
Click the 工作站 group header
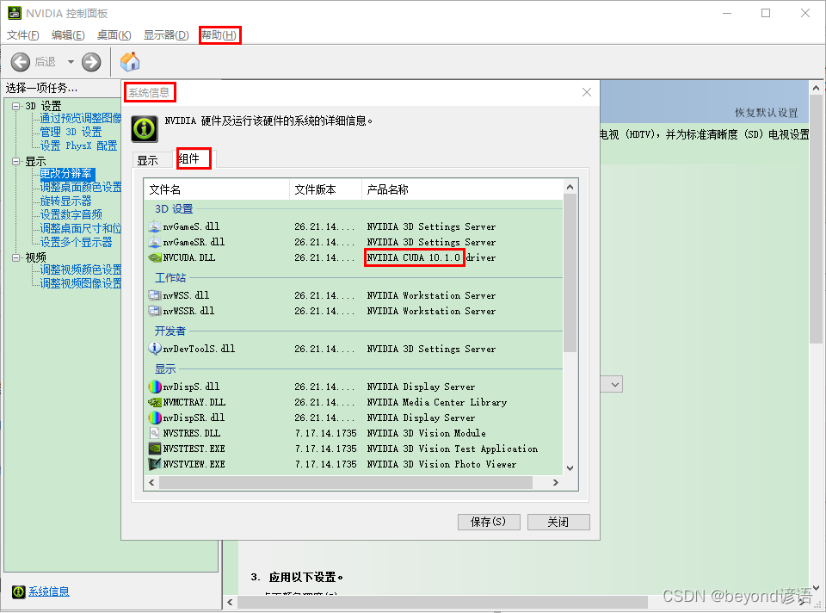170,278
